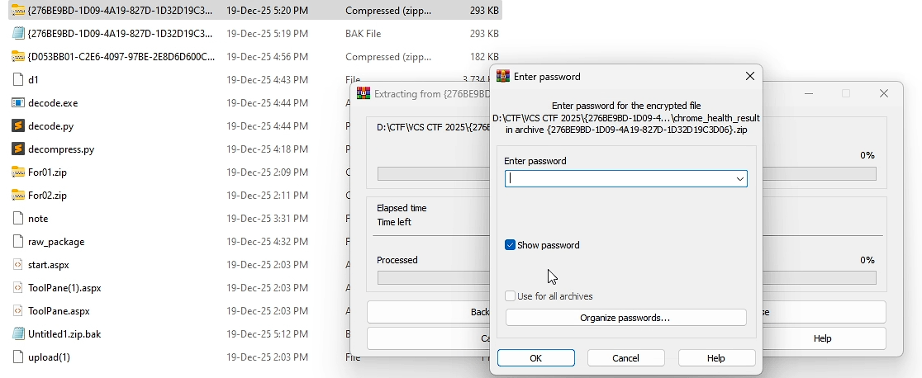Click Help in the Enter password dialog

point(716,358)
